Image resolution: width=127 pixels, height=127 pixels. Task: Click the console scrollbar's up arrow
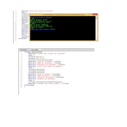96,17
